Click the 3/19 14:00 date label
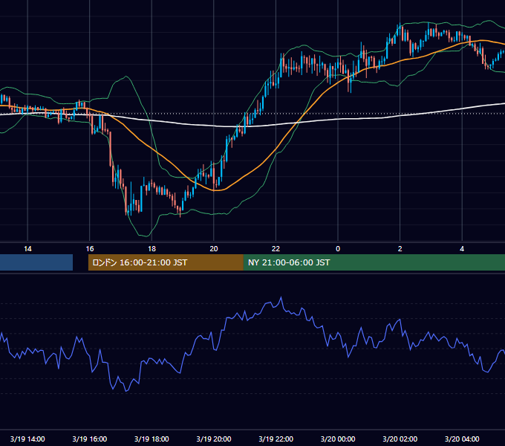This screenshot has width=505, height=446. [x=27, y=439]
